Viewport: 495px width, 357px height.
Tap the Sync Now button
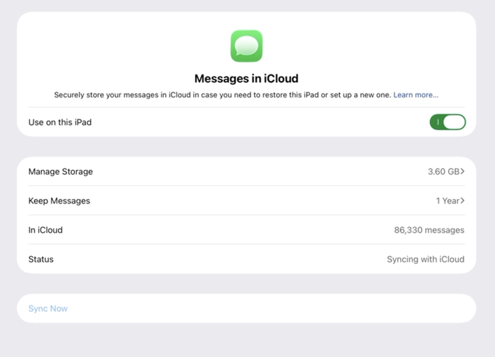click(48, 309)
